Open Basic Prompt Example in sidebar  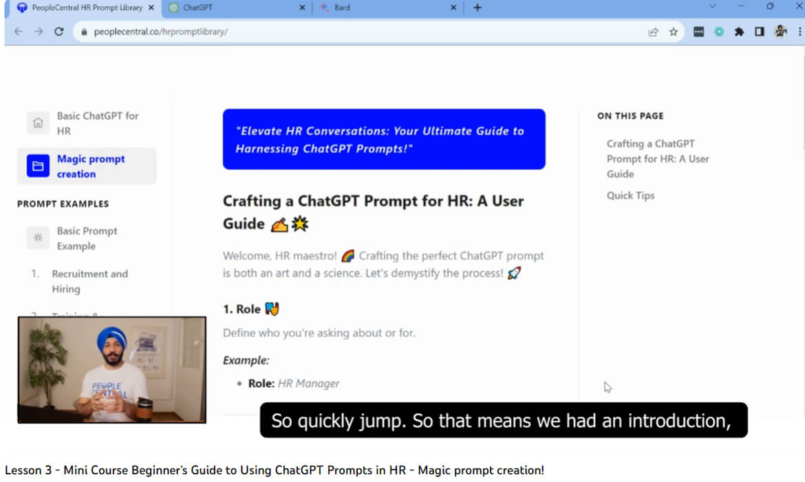[87, 238]
